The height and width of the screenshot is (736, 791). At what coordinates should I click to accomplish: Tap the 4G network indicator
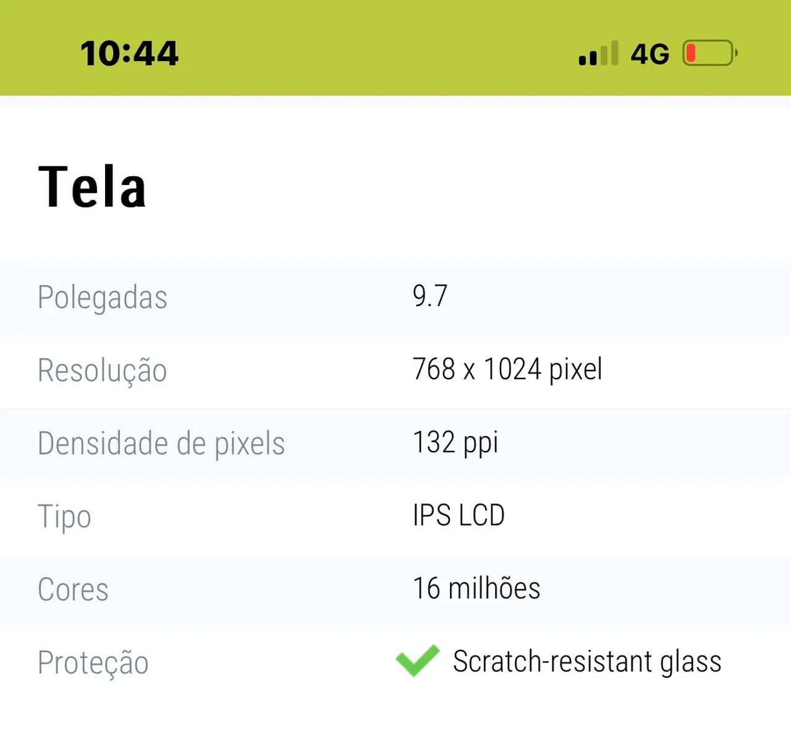pyautogui.click(x=649, y=54)
